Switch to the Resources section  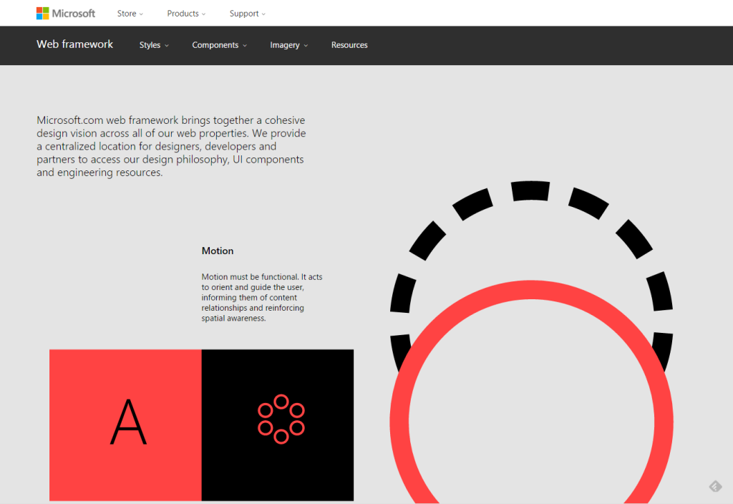click(349, 45)
